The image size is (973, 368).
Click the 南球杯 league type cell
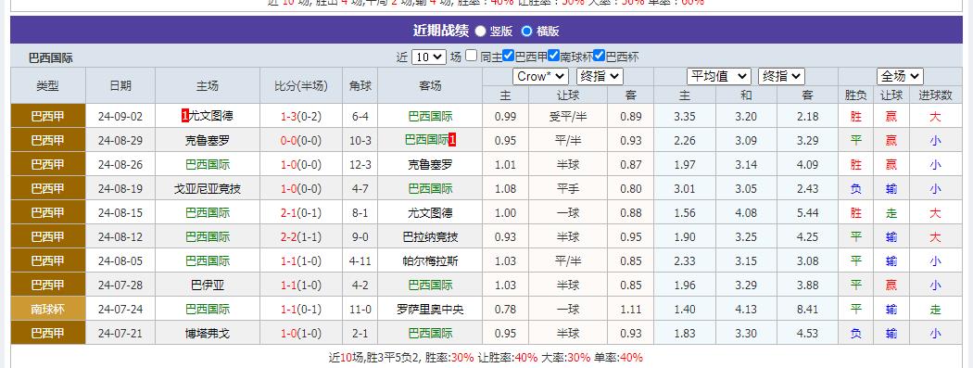48,309
